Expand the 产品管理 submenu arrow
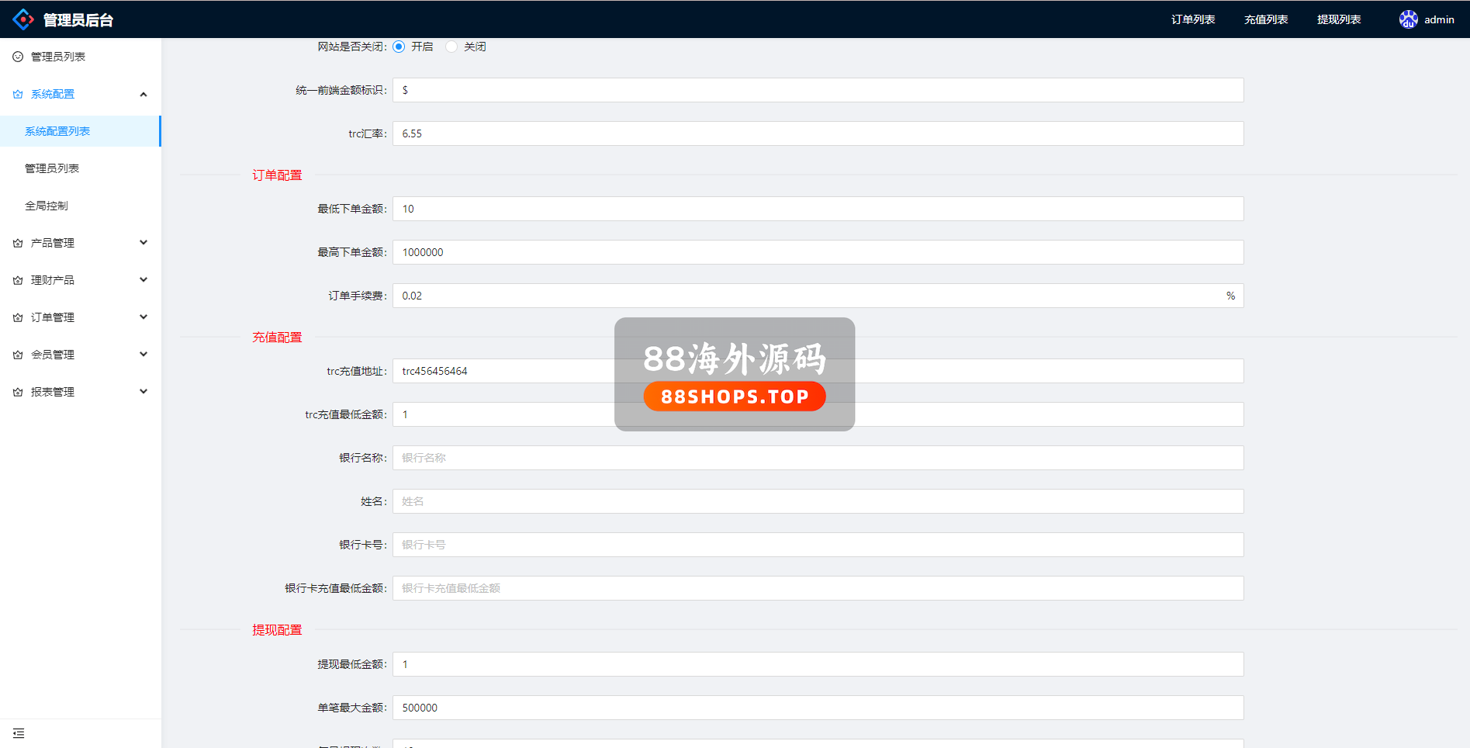The image size is (1470, 748). (x=144, y=243)
